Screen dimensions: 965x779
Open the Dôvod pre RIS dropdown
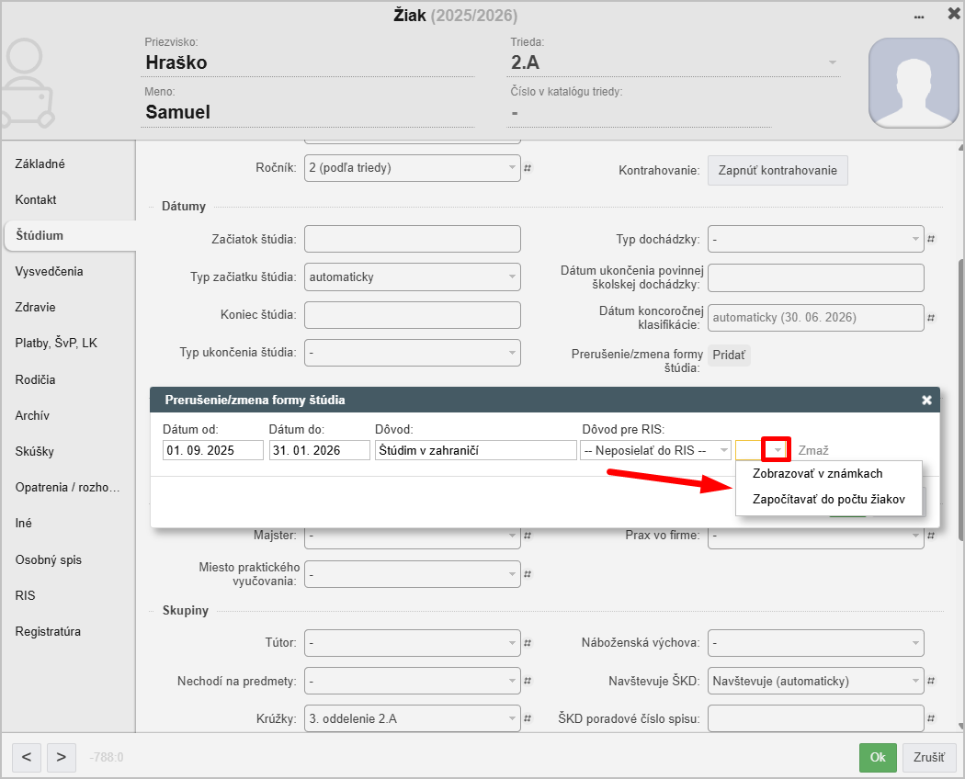point(655,450)
